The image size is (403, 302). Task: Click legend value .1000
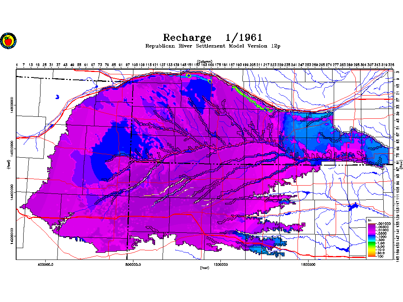[382, 237]
